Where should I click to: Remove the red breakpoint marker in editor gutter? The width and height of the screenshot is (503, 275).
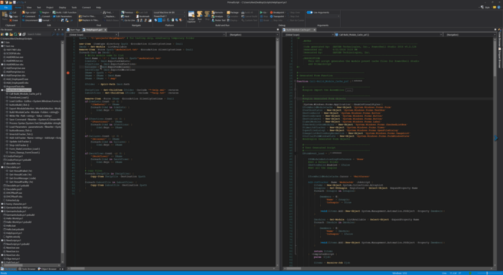tap(68, 72)
